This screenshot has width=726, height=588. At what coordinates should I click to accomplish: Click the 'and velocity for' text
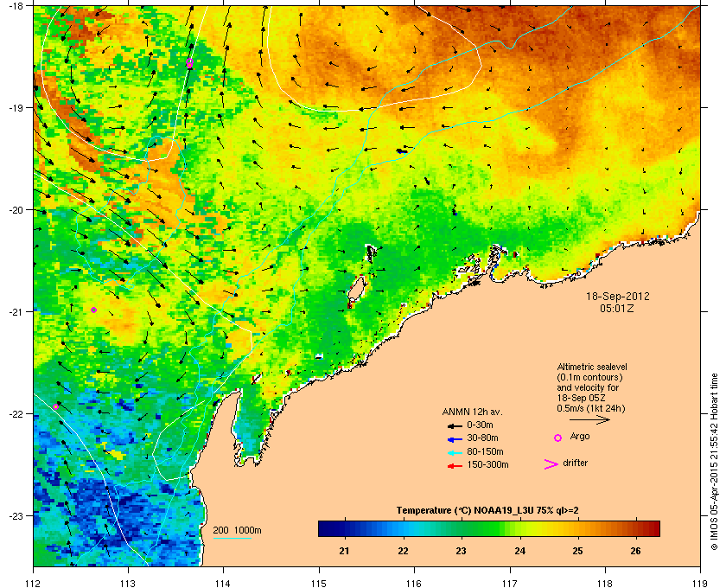pos(588,387)
